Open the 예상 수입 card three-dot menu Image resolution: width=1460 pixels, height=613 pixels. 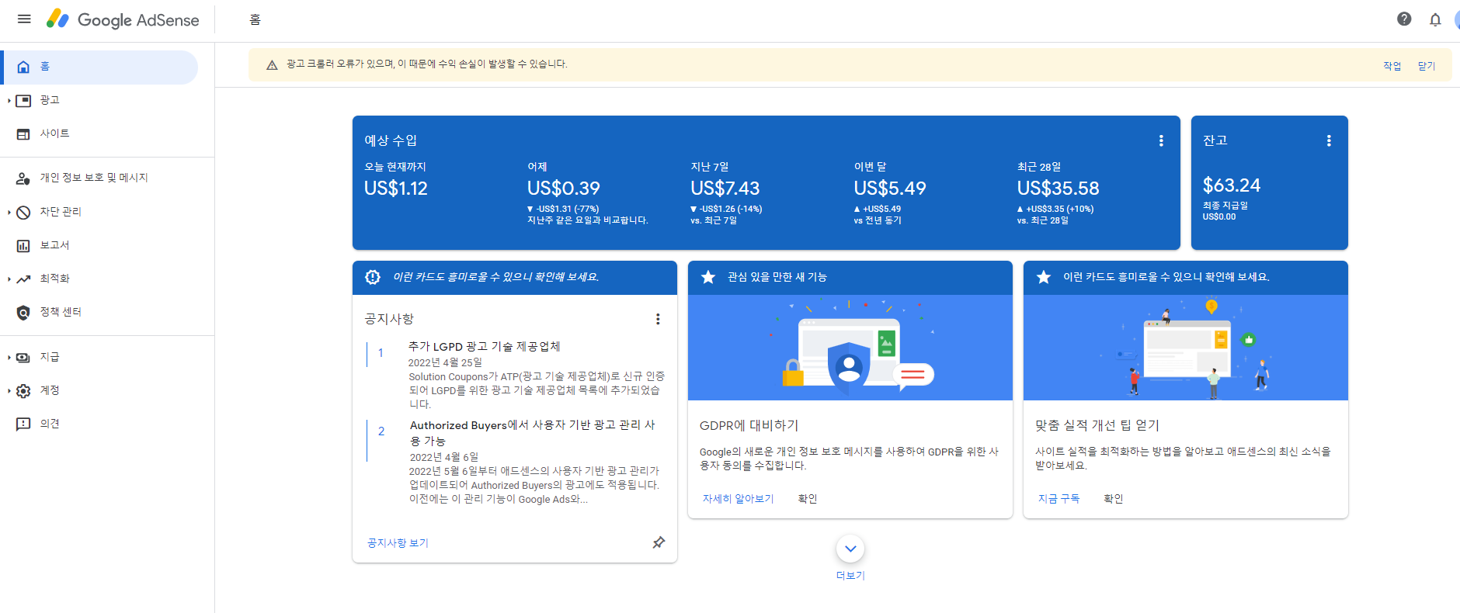coord(1161,140)
